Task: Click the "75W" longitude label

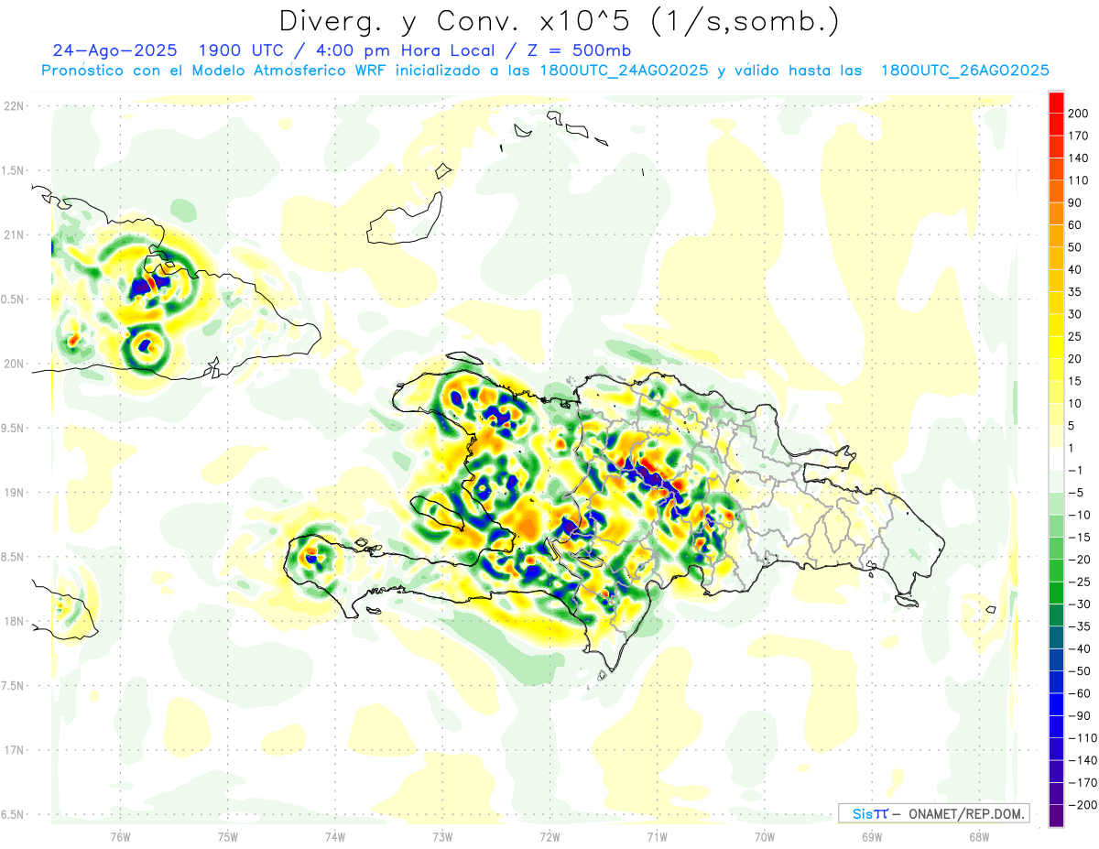Action: pyautogui.click(x=227, y=837)
